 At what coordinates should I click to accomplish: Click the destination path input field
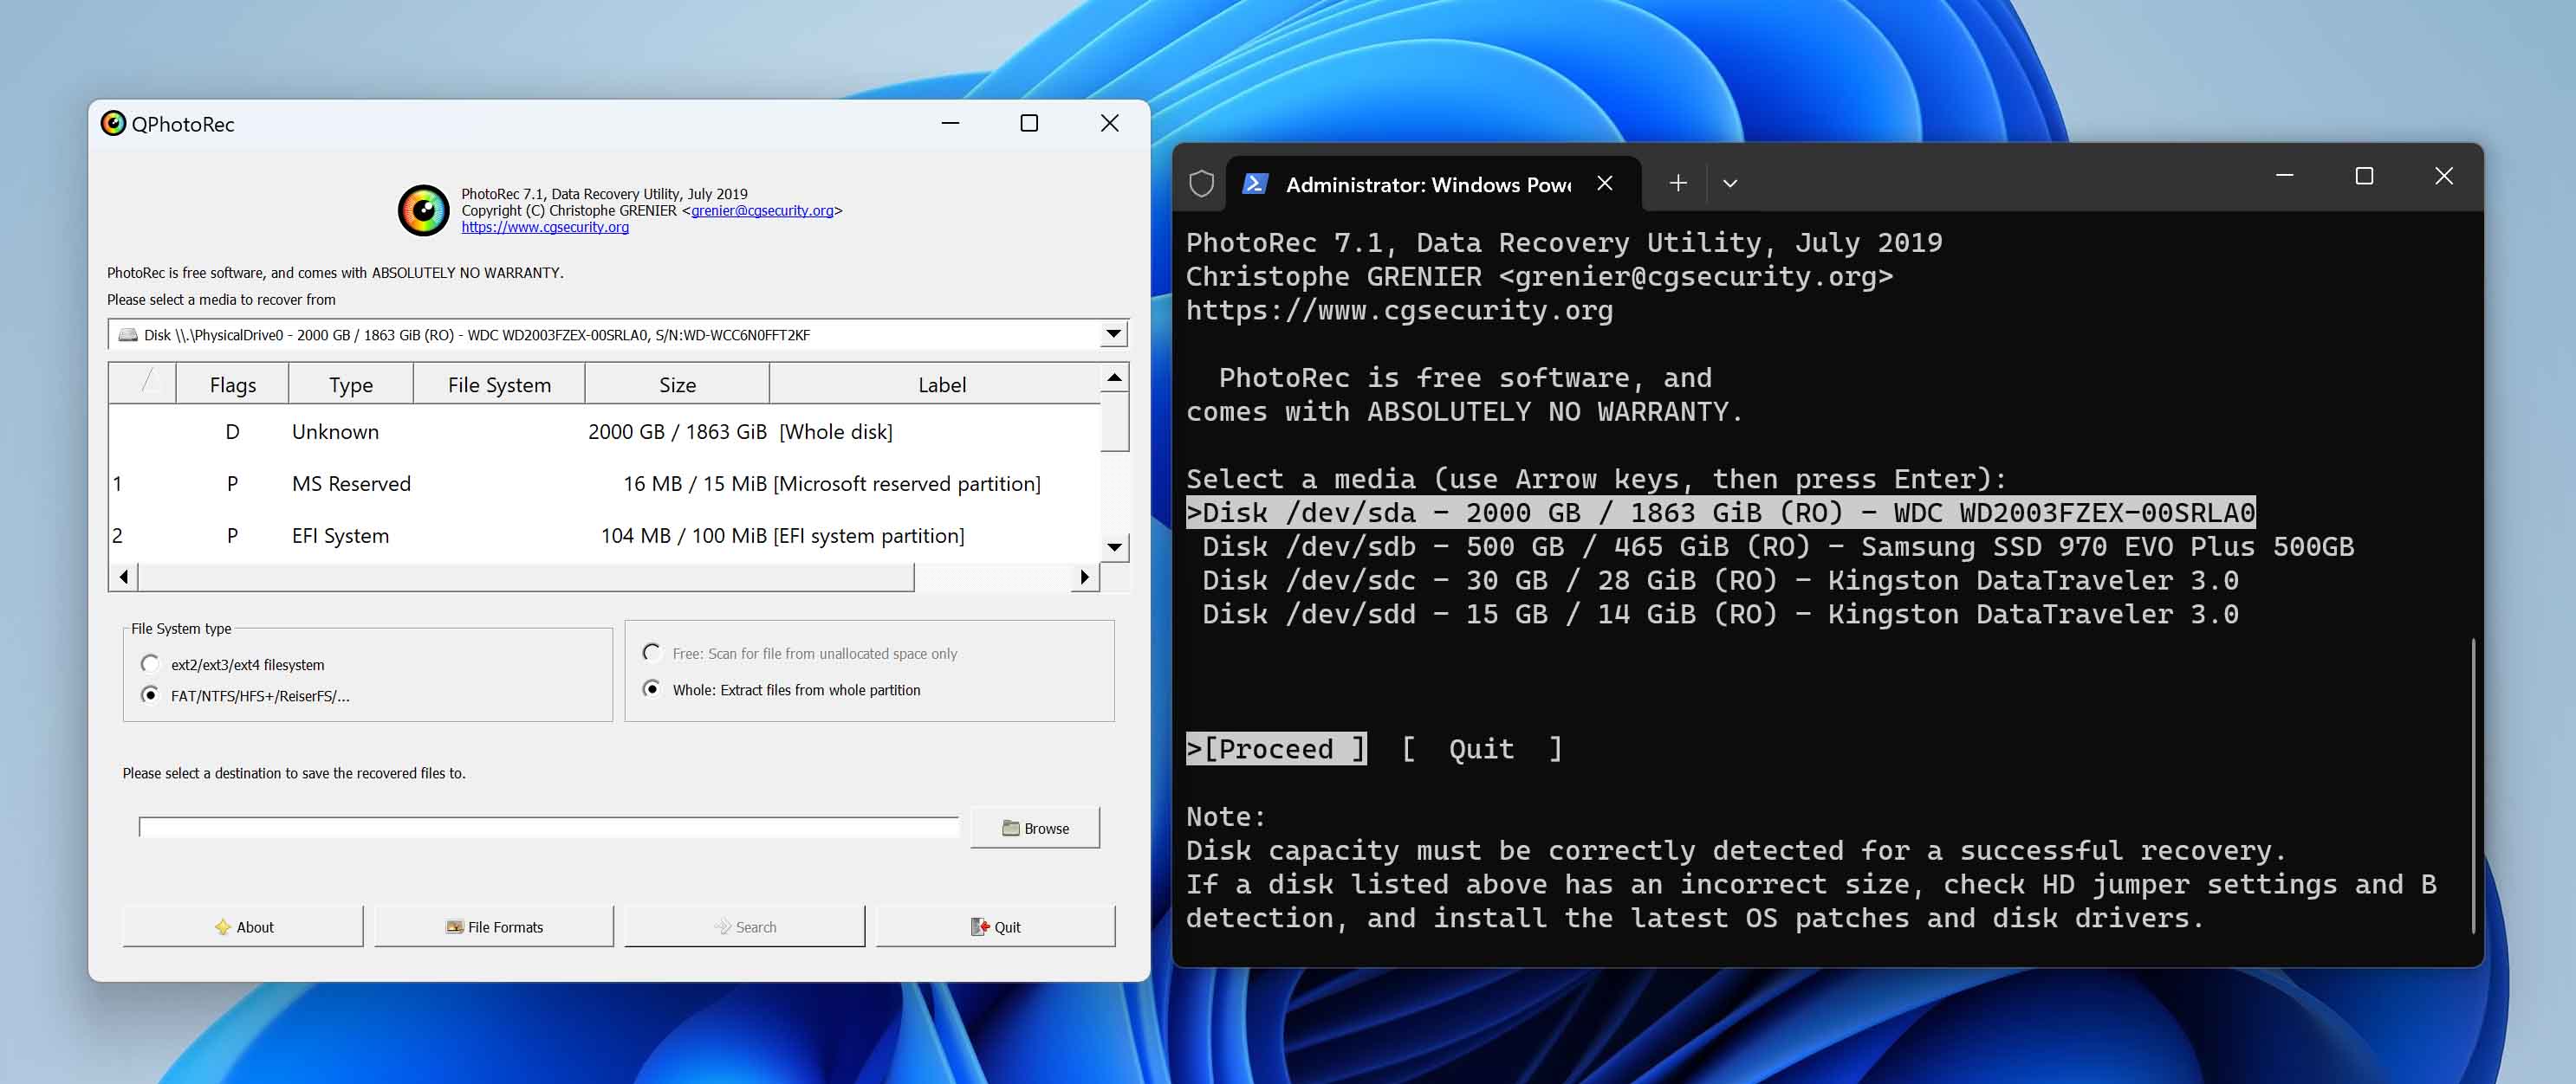pyautogui.click(x=548, y=827)
